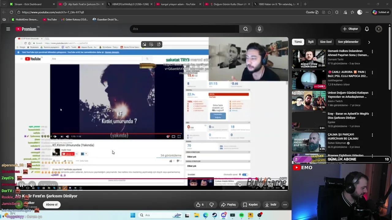Like the video with the thumbs up button
Screen dimensions: 392x220
[200, 205]
